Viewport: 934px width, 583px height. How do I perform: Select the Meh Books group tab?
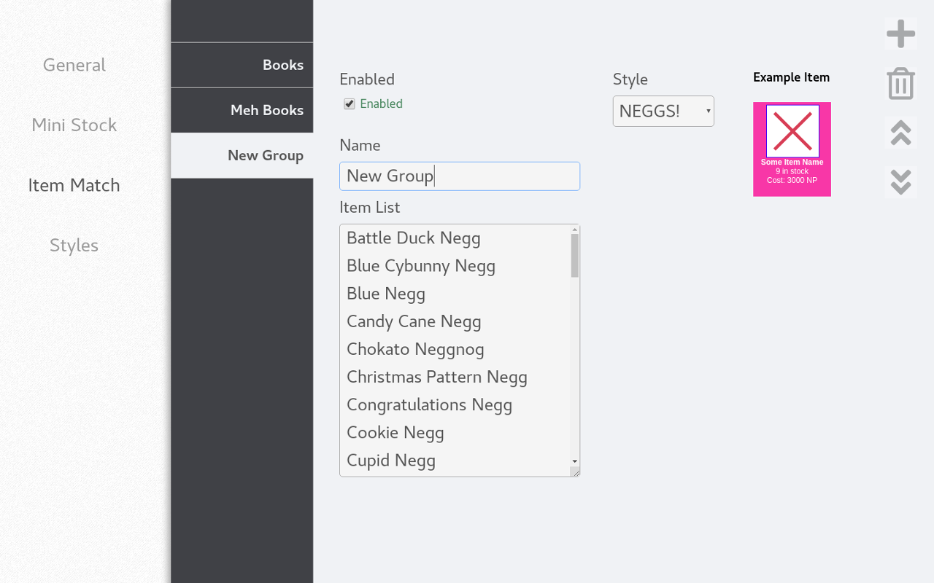coord(242,110)
